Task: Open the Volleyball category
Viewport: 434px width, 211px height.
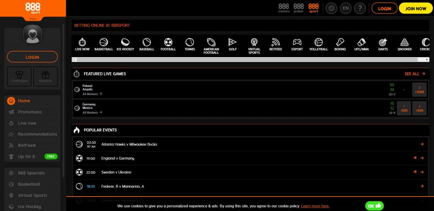Action: pyautogui.click(x=319, y=44)
